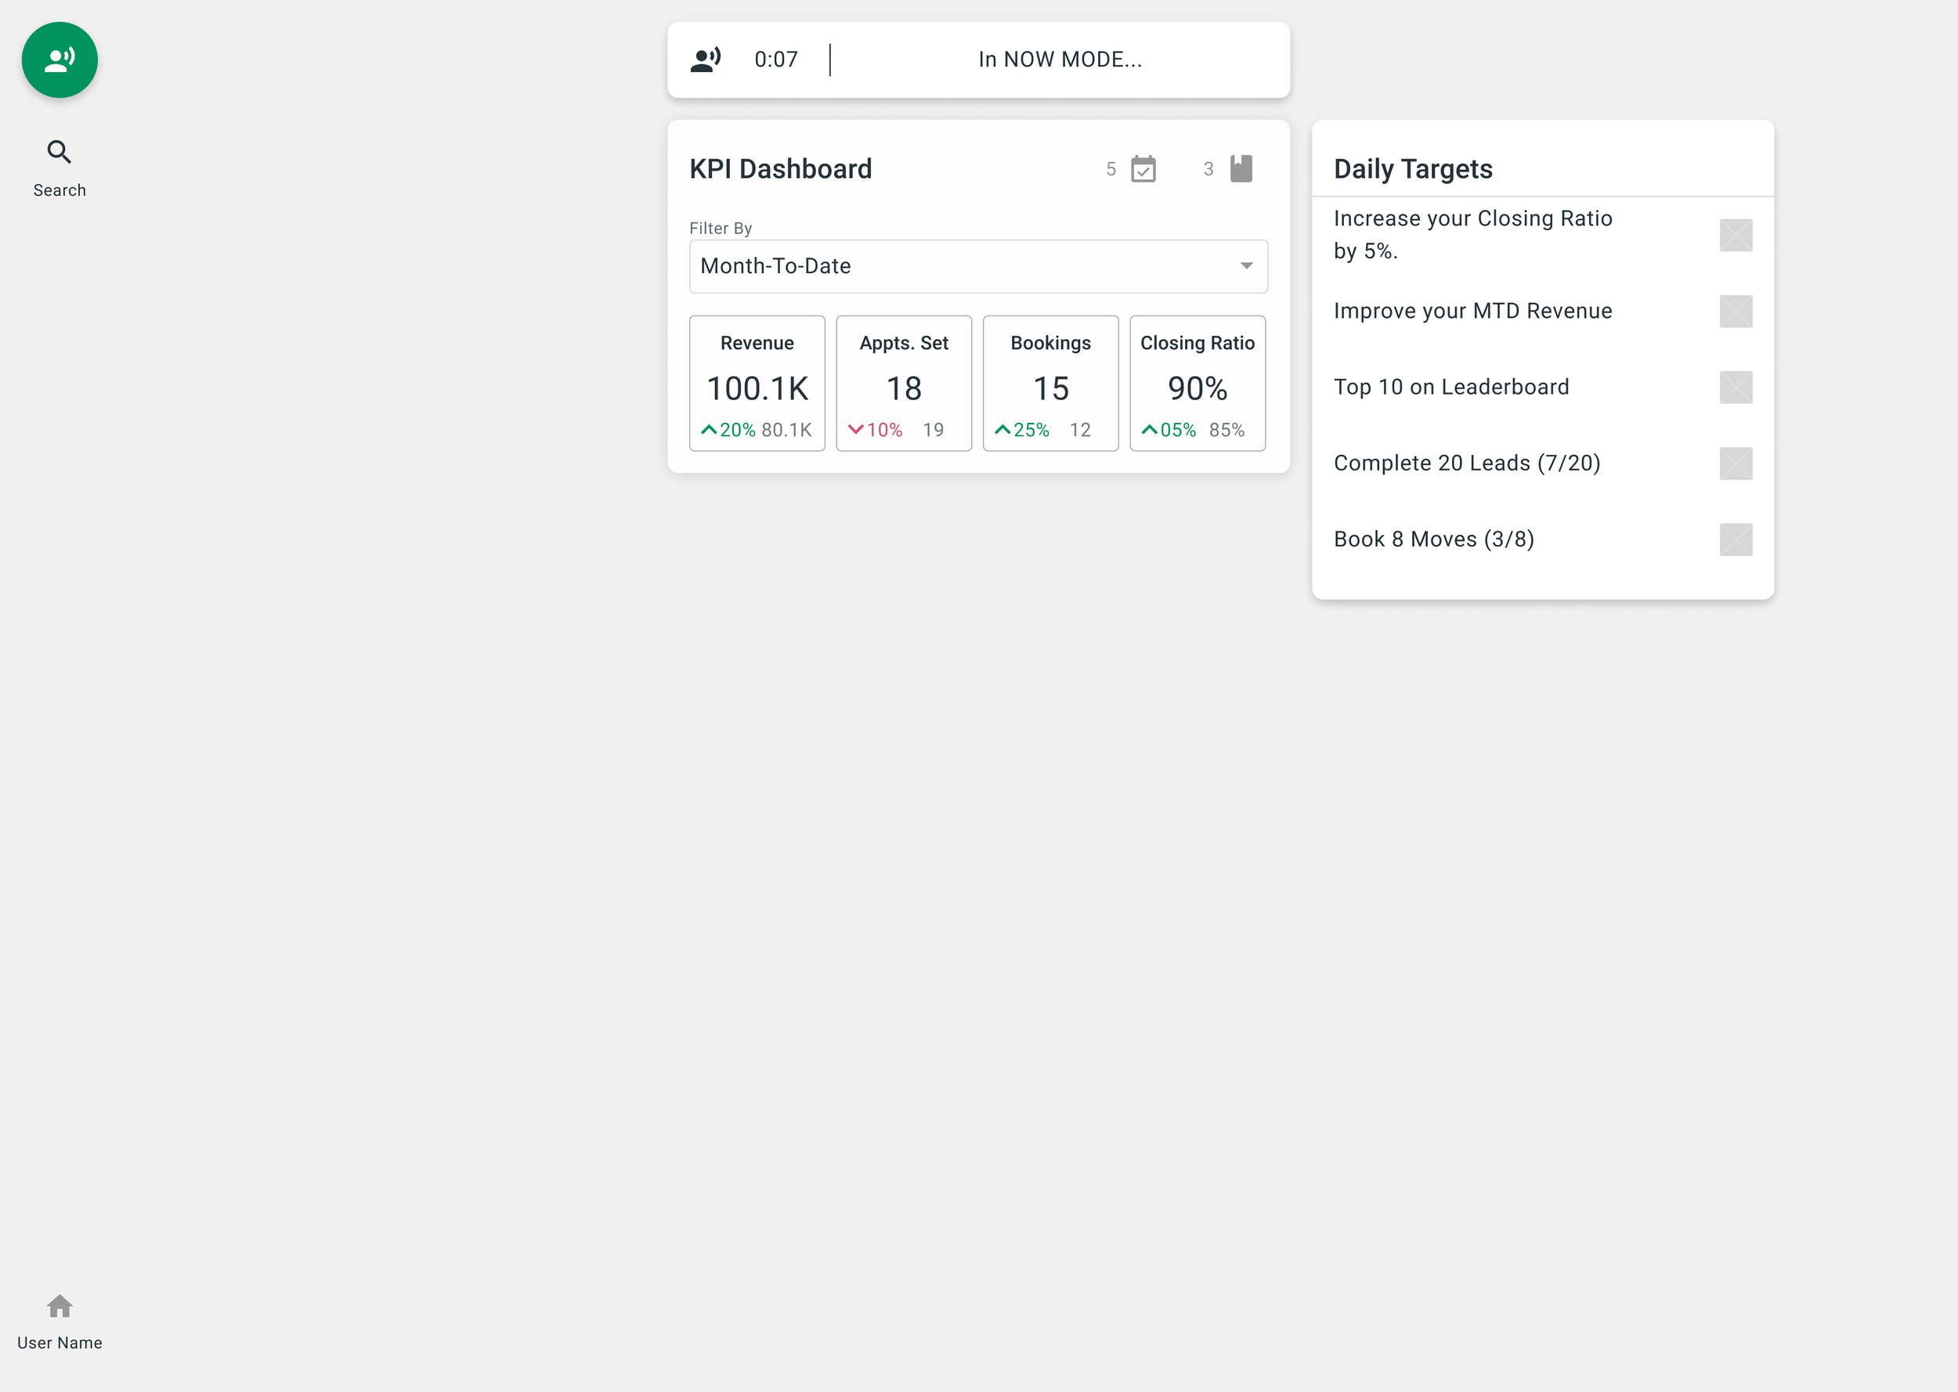Viewport: 1958px width, 1392px height.
Task: Click the home icon above User Name
Action: [60, 1307]
